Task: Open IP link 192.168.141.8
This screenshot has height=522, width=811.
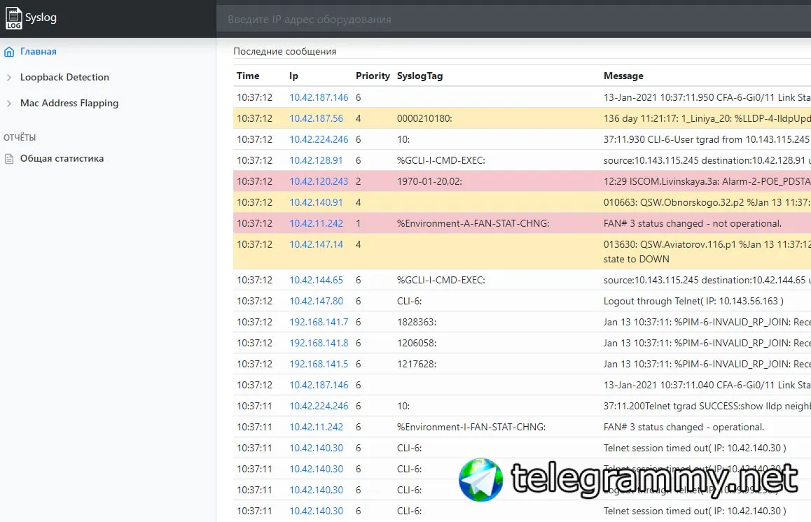Action: [319, 343]
